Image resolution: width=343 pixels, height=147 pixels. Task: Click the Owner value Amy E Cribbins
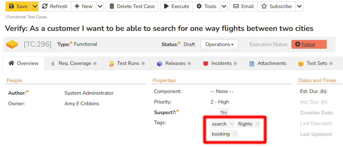click(x=82, y=104)
